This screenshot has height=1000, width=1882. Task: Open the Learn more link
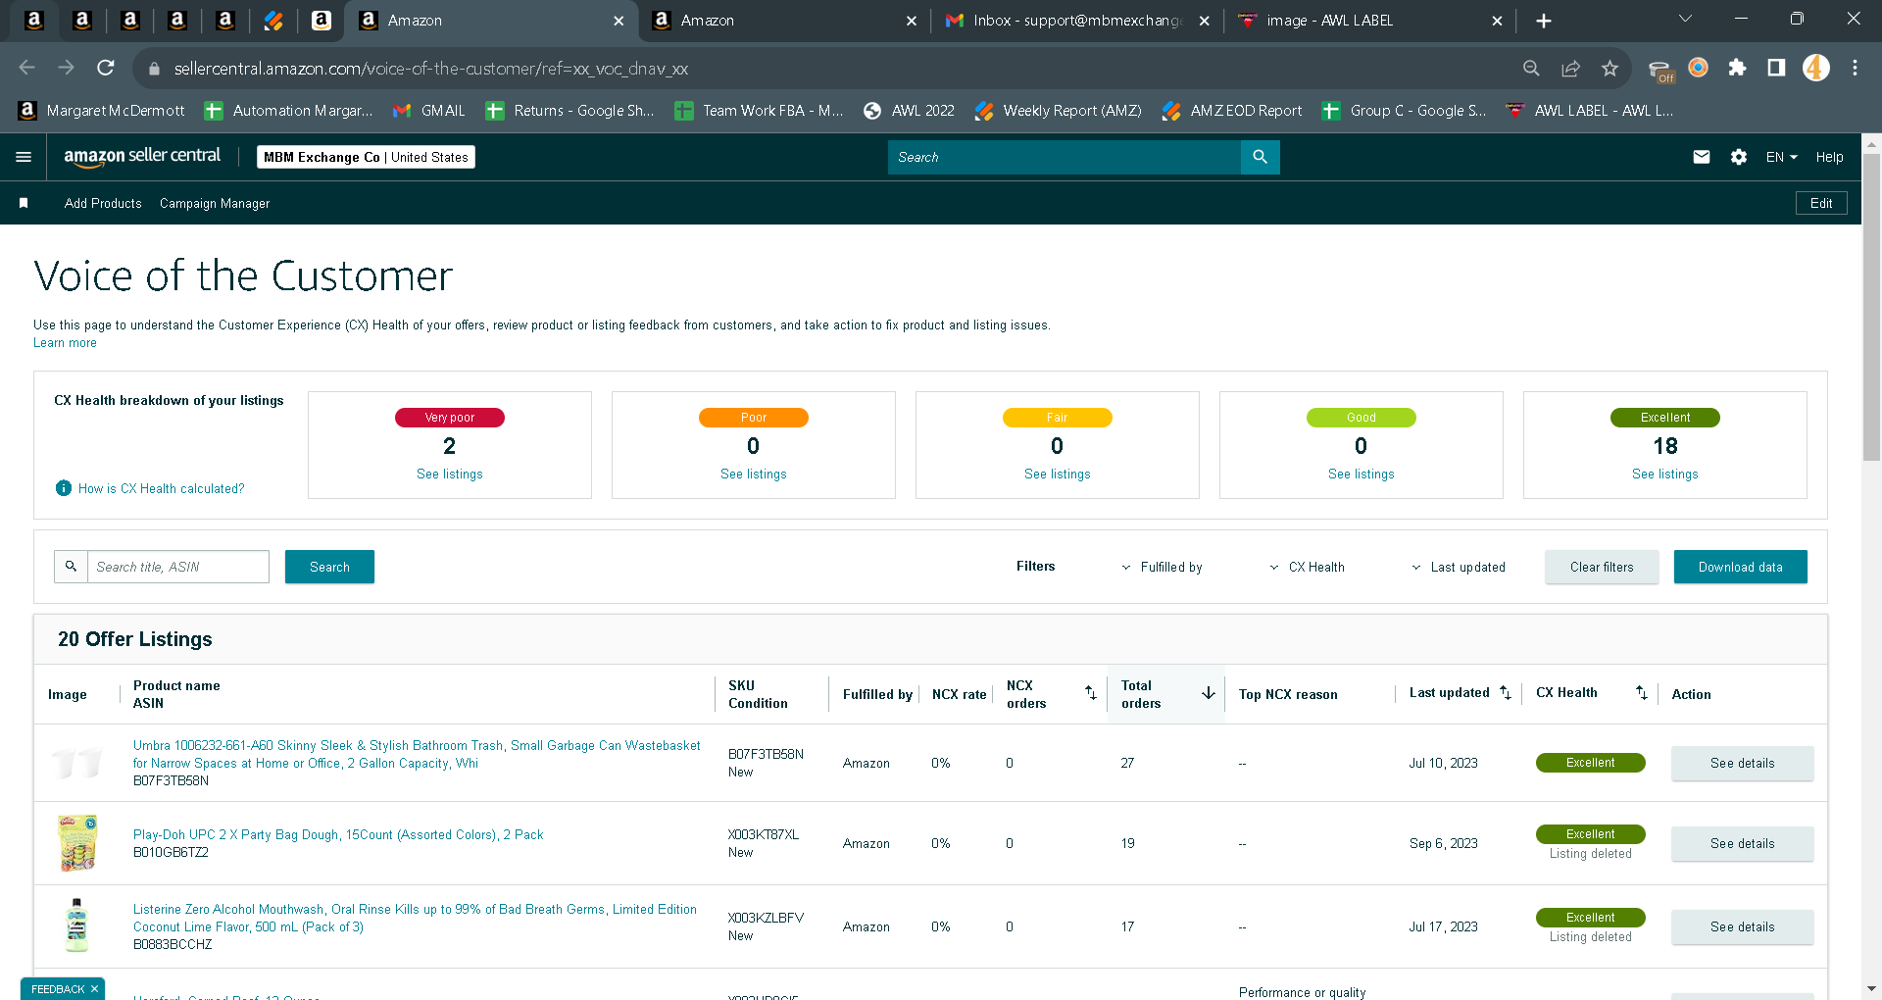(65, 343)
